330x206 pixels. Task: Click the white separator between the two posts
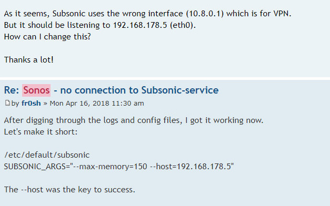click(165, 78)
